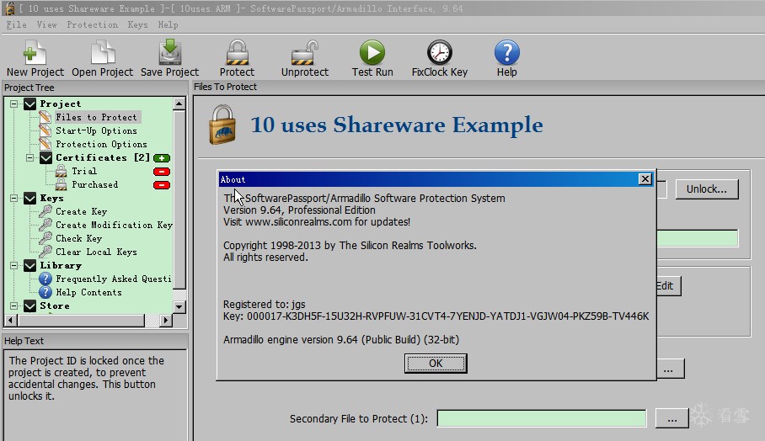This screenshot has height=441, width=765.
Task: Click the Secondary File to Protect field
Action: (x=542, y=418)
